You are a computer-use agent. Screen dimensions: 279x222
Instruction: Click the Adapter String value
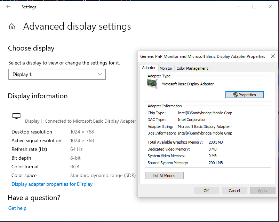(204, 127)
